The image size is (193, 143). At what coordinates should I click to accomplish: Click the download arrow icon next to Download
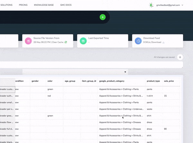tap(163, 42)
